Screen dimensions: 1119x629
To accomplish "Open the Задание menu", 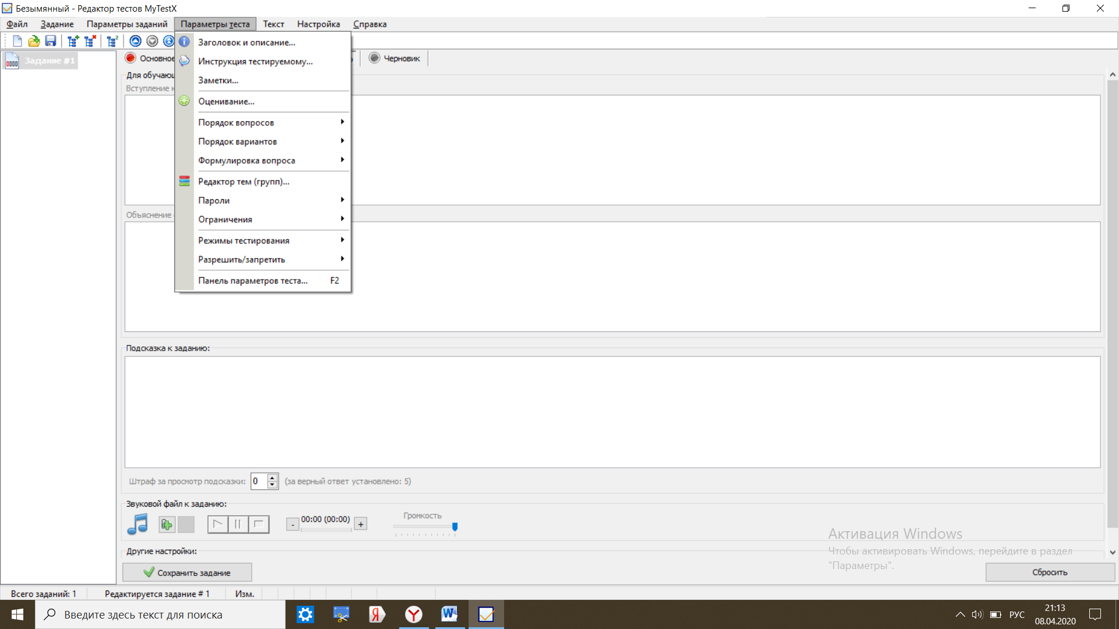I will tap(57, 24).
